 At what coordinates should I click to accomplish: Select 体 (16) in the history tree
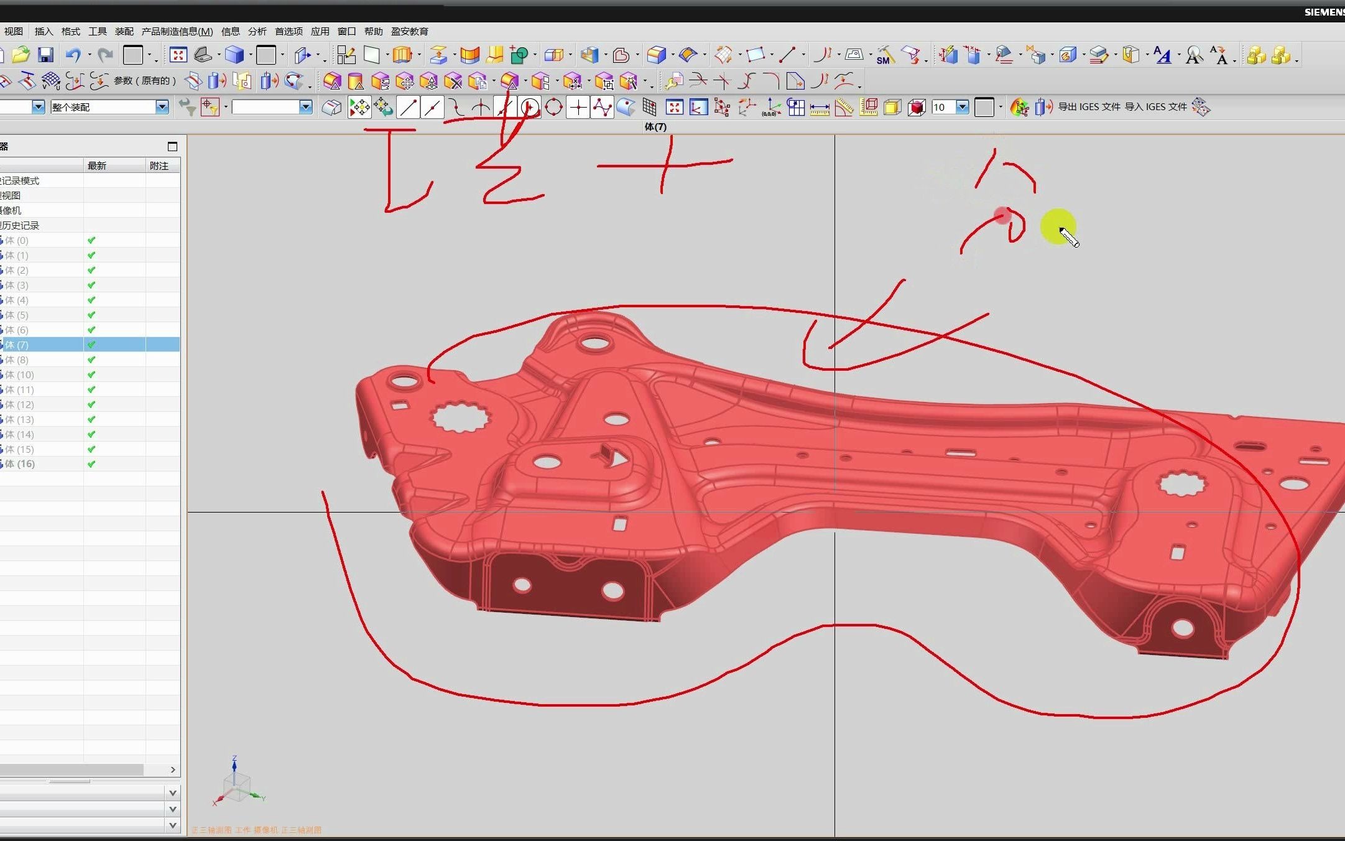pos(21,464)
